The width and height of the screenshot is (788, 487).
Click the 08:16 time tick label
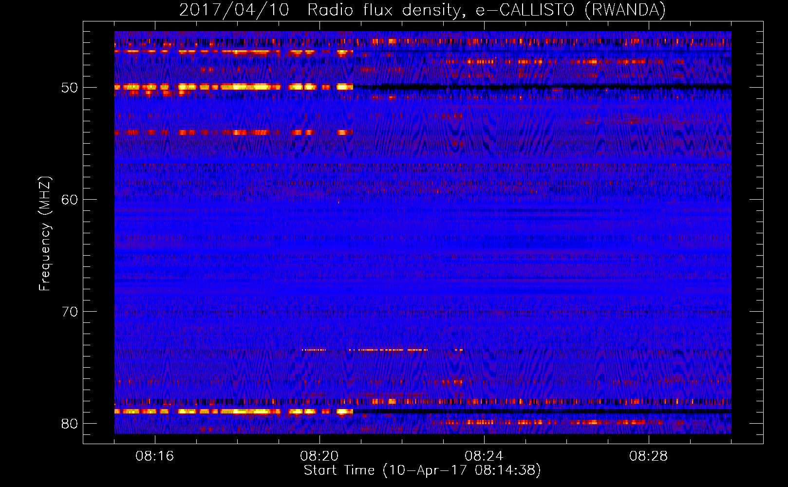coord(155,456)
